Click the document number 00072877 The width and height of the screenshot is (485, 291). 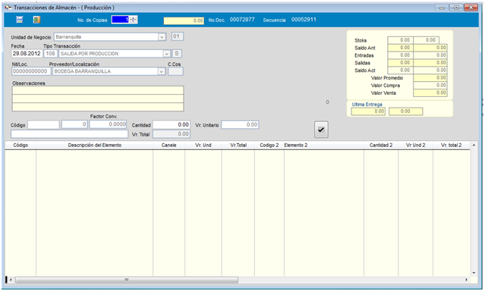(x=242, y=20)
